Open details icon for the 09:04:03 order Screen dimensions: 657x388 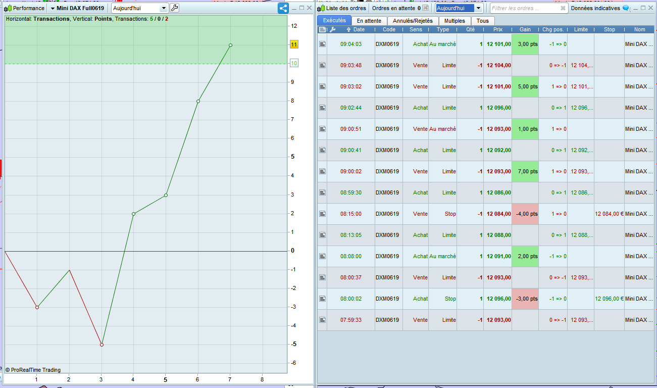click(x=322, y=44)
